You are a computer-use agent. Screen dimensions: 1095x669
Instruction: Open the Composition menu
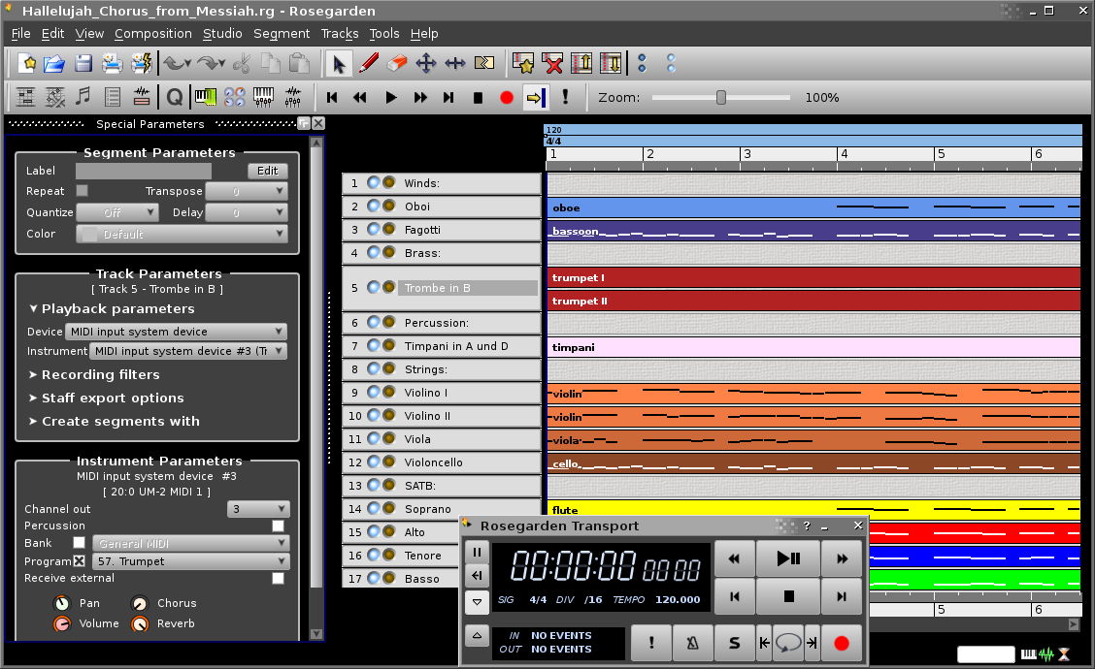pos(152,33)
